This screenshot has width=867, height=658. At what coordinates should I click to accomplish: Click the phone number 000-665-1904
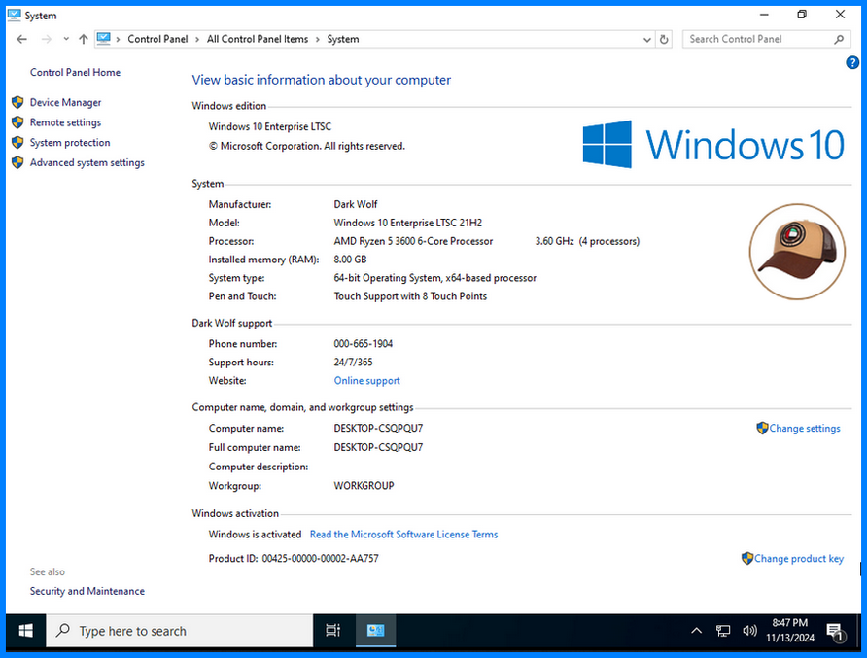click(363, 343)
